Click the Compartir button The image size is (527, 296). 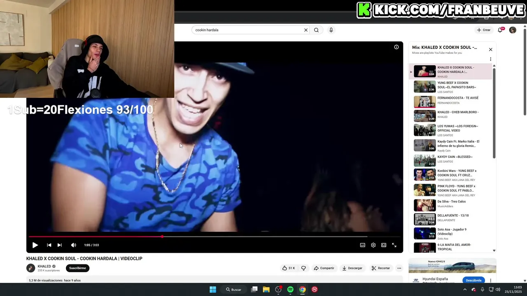point(324,268)
